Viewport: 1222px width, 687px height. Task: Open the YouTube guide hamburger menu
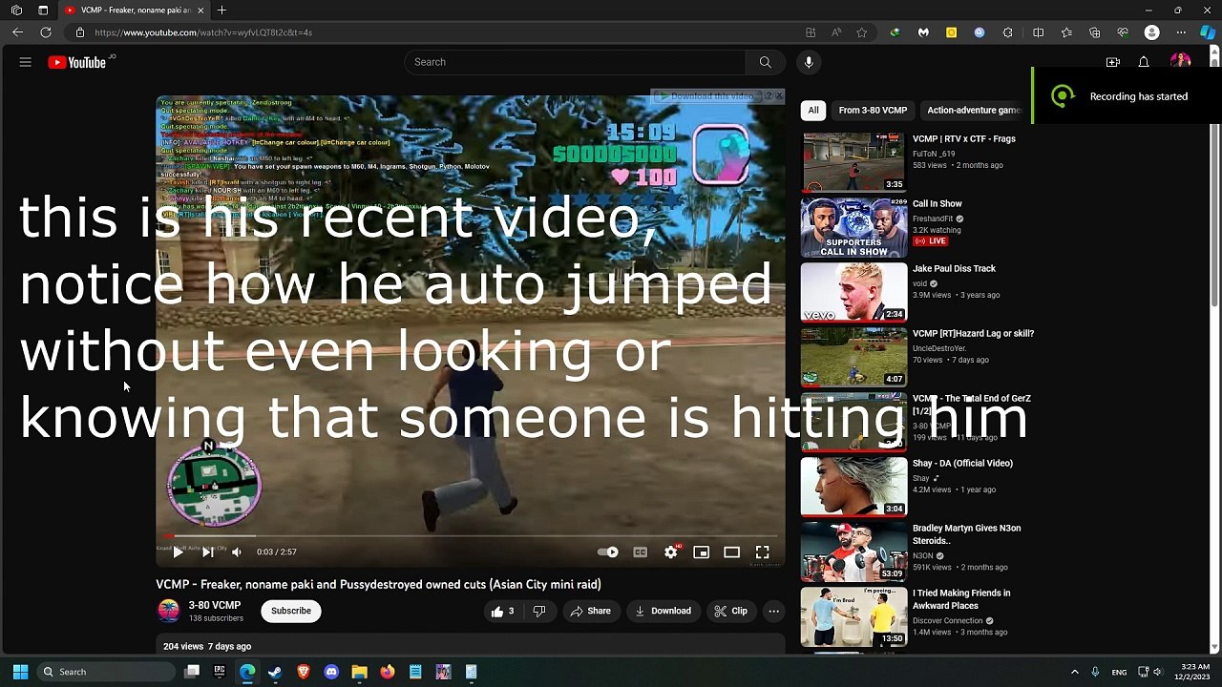coord(26,62)
